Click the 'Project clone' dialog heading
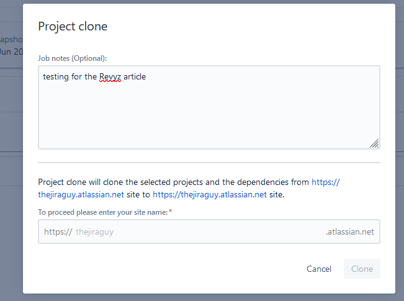 click(x=73, y=26)
